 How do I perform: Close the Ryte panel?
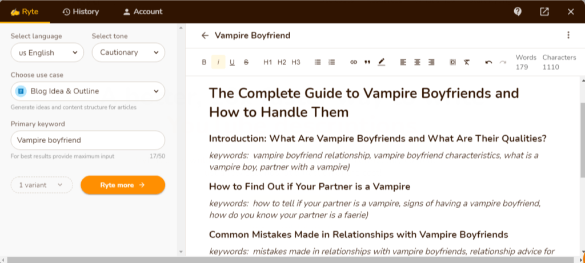pyautogui.click(x=571, y=11)
